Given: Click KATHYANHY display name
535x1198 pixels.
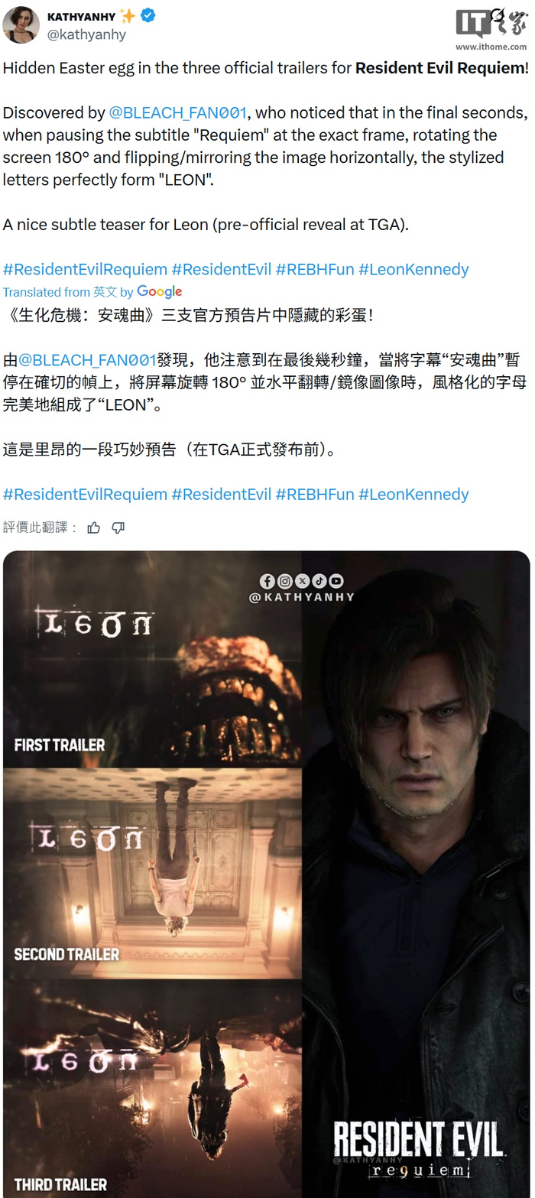Looking at the screenshot, I should click(x=82, y=15).
